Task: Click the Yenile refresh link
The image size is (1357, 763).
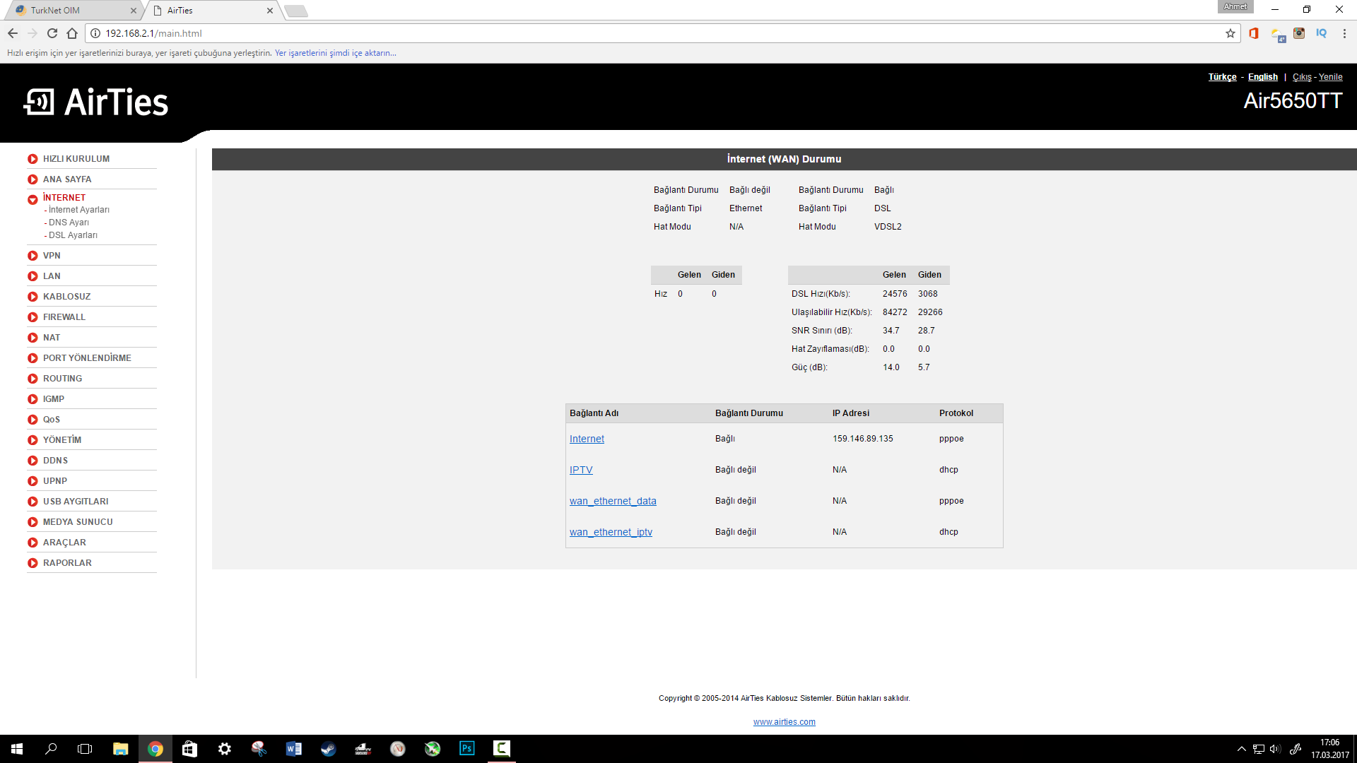Action: pyautogui.click(x=1330, y=77)
